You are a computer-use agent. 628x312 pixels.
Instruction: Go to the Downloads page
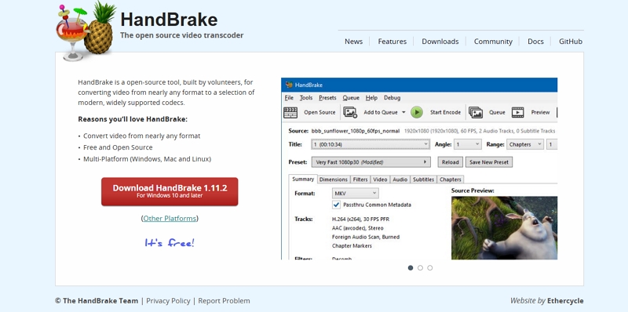tap(440, 42)
